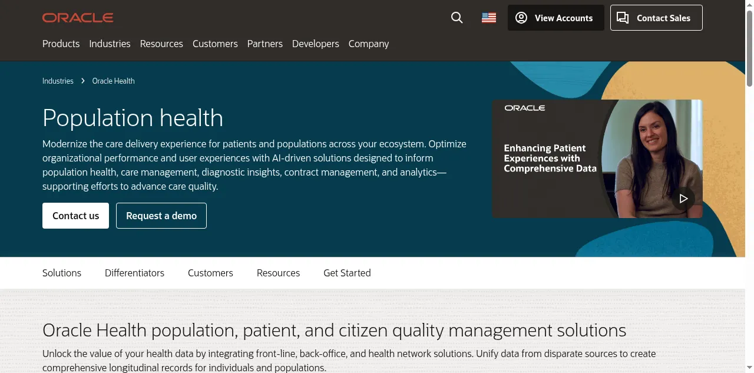754x373 pixels.
Task: Open the Partners menu
Action: pyautogui.click(x=265, y=44)
